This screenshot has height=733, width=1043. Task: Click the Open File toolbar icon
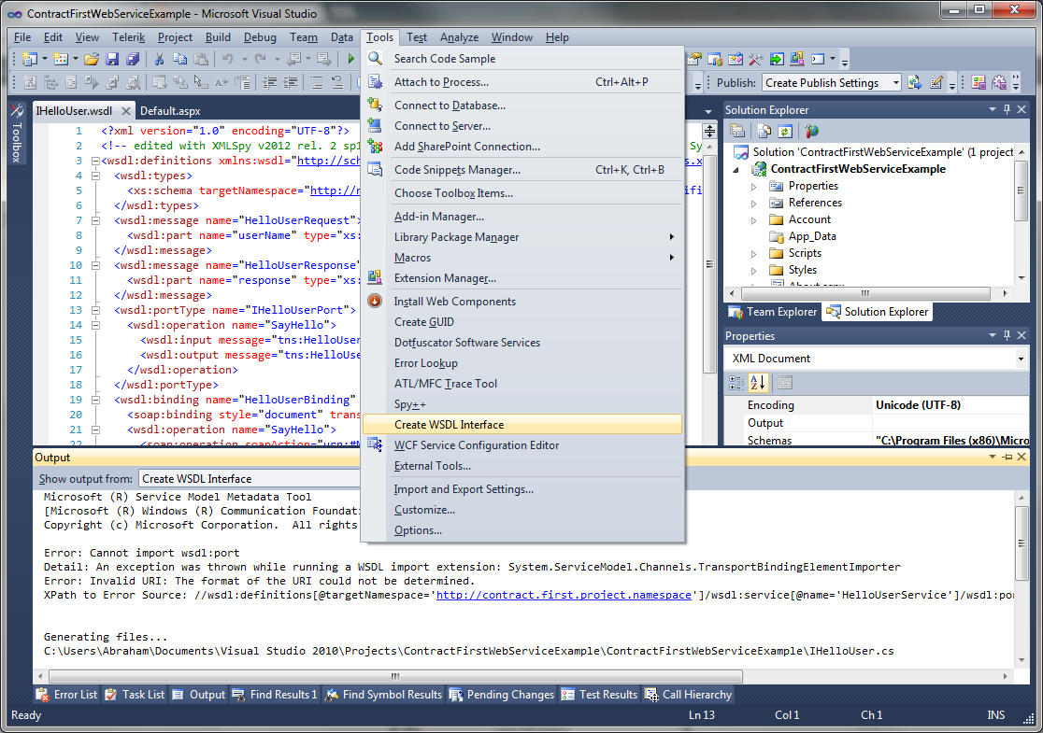[x=93, y=58]
